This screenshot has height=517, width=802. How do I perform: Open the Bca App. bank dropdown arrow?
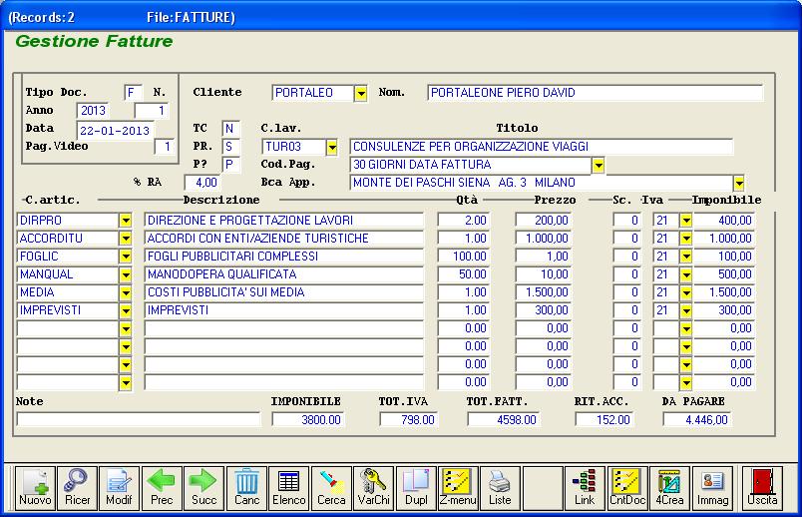coord(738,184)
